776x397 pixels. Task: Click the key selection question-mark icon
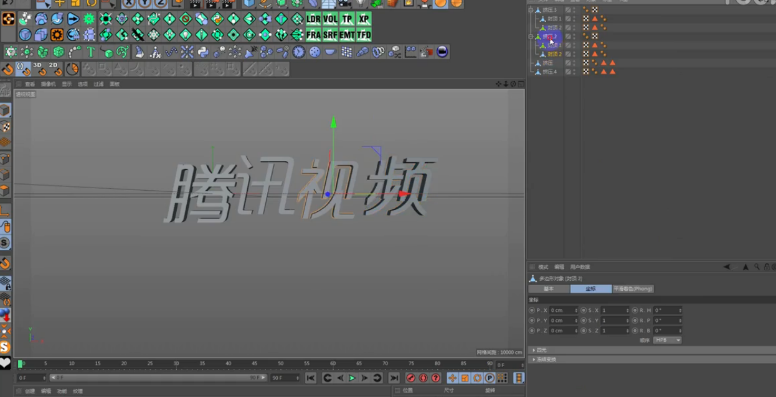click(435, 378)
